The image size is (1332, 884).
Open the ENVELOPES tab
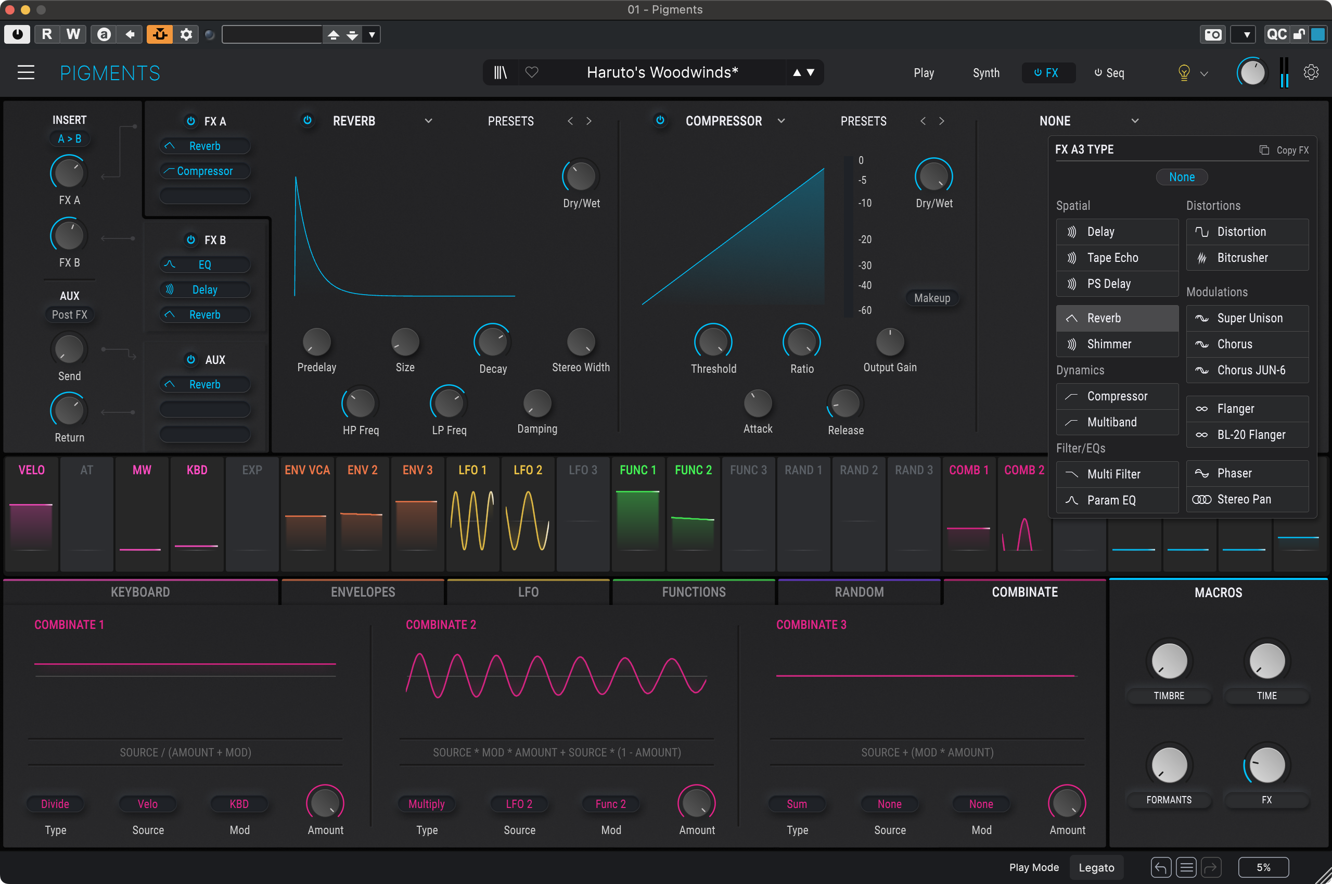tap(363, 592)
